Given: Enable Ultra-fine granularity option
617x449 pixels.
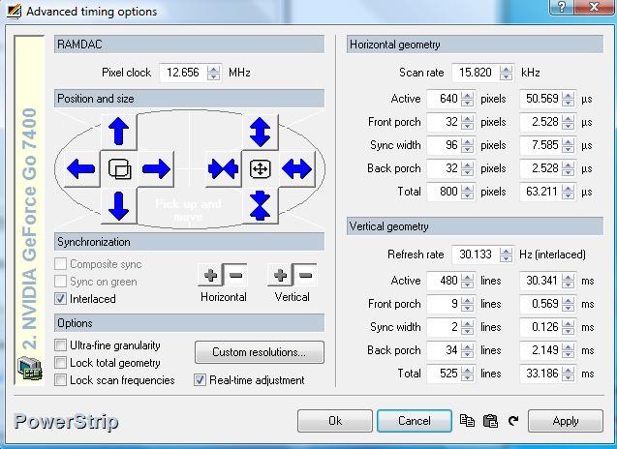Looking at the screenshot, I should pos(62,345).
